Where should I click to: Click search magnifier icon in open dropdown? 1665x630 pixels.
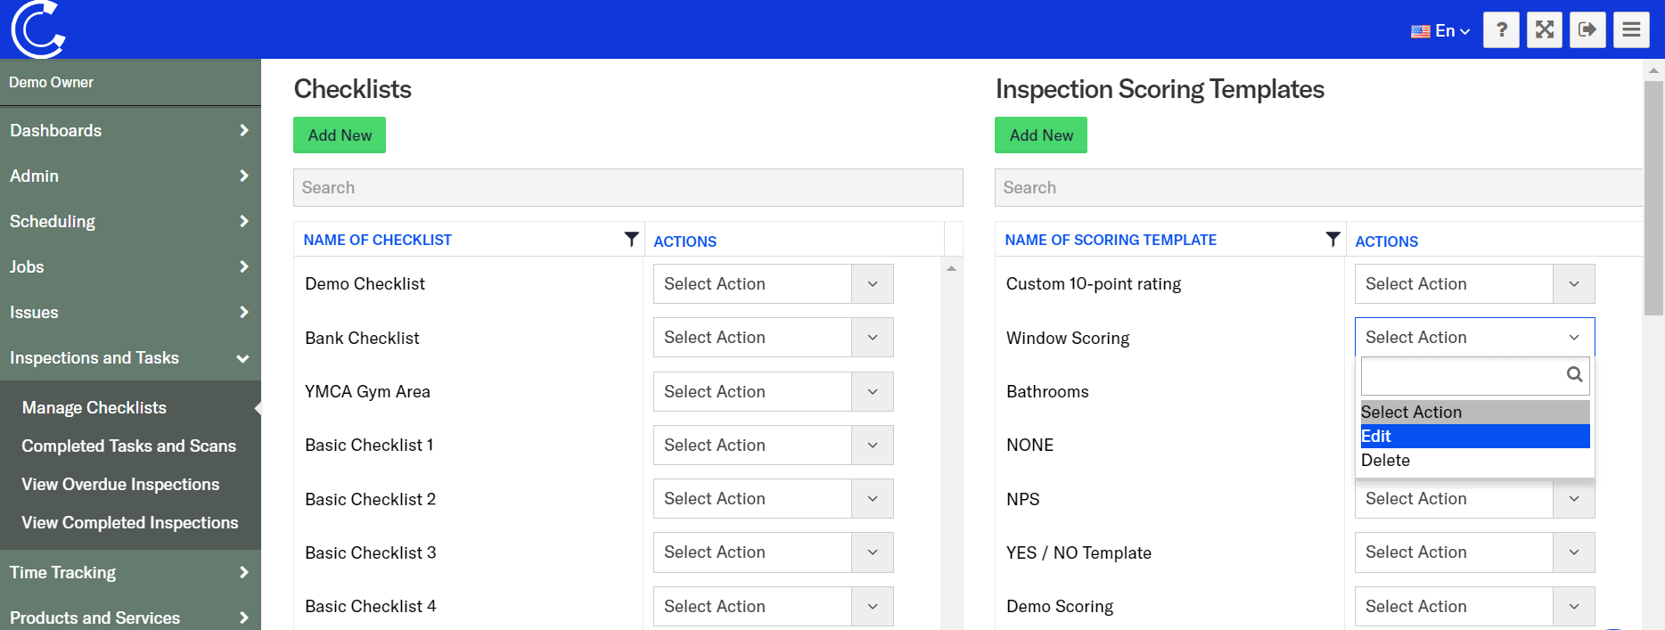click(1574, 375)
